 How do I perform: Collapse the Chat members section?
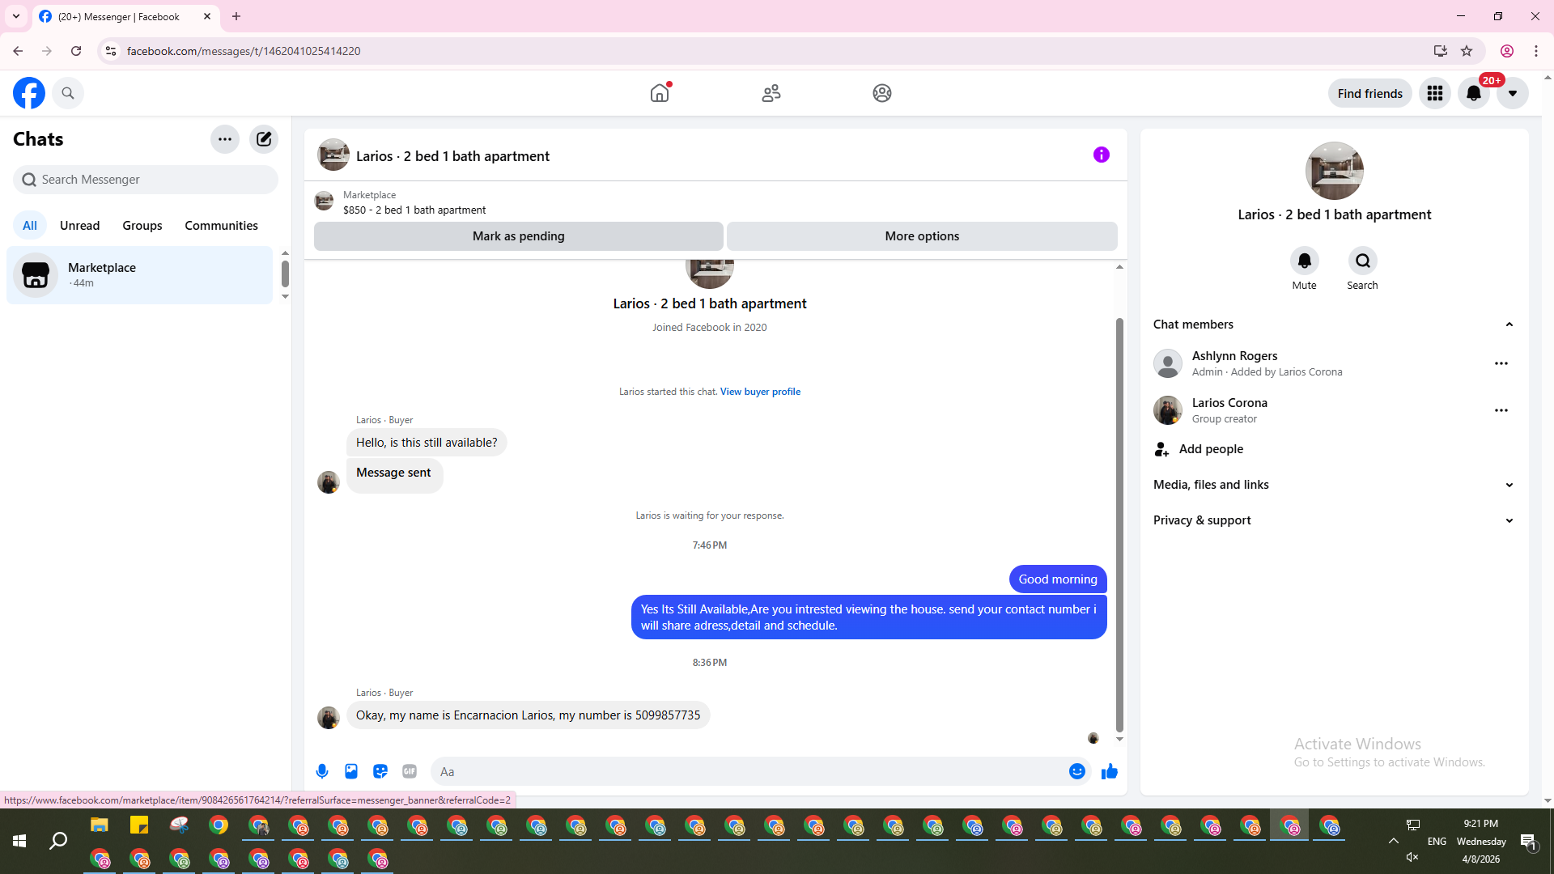(1509, 325)
